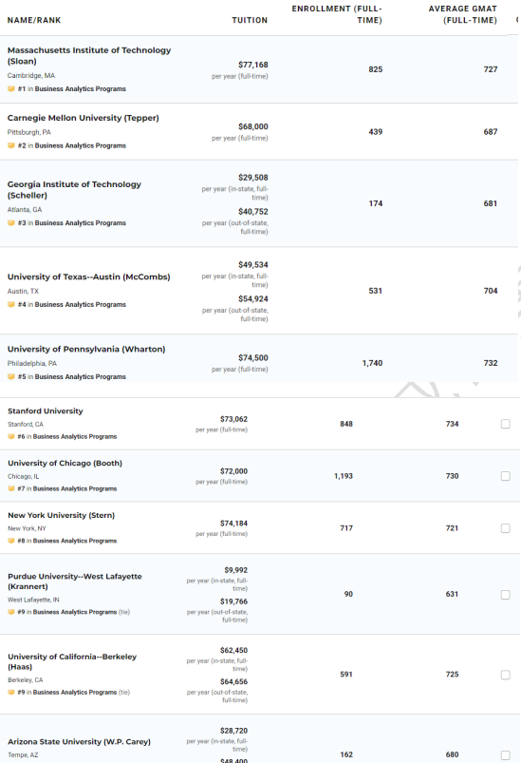Click the badge icon for the Texas--Austin #4 ranking
Viewport: 521px width, 763px height.
click(x=11, y=305)
